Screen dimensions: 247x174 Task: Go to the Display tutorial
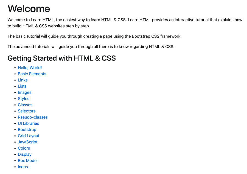point(24,155)
